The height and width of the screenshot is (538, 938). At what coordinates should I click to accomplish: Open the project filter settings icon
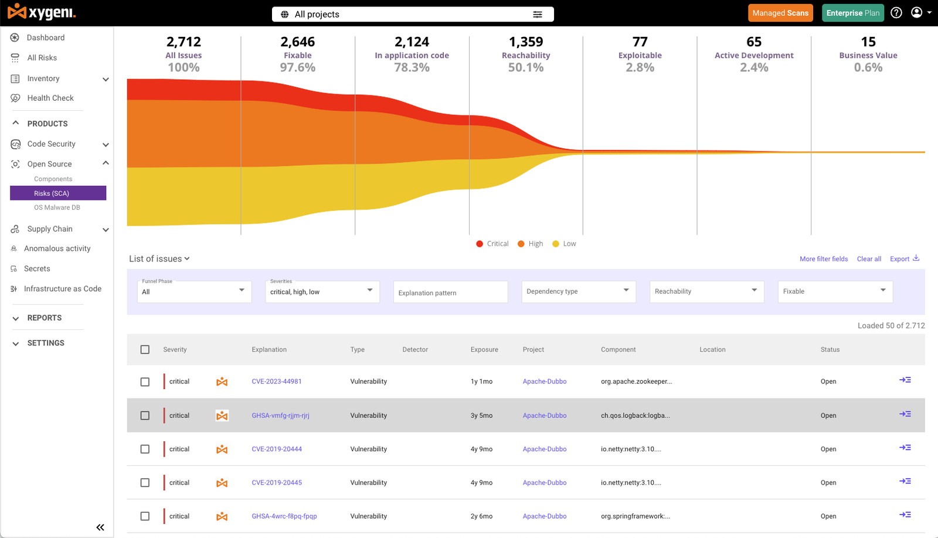[x=538, y=14]
